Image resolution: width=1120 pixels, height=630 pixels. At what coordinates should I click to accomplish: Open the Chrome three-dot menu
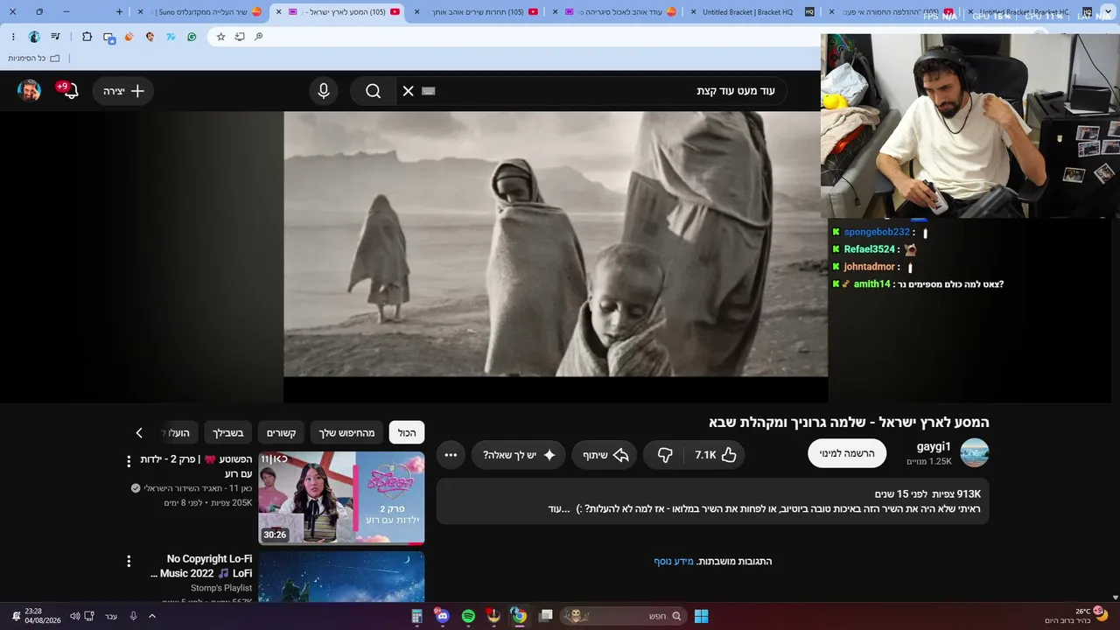[12, 37]
